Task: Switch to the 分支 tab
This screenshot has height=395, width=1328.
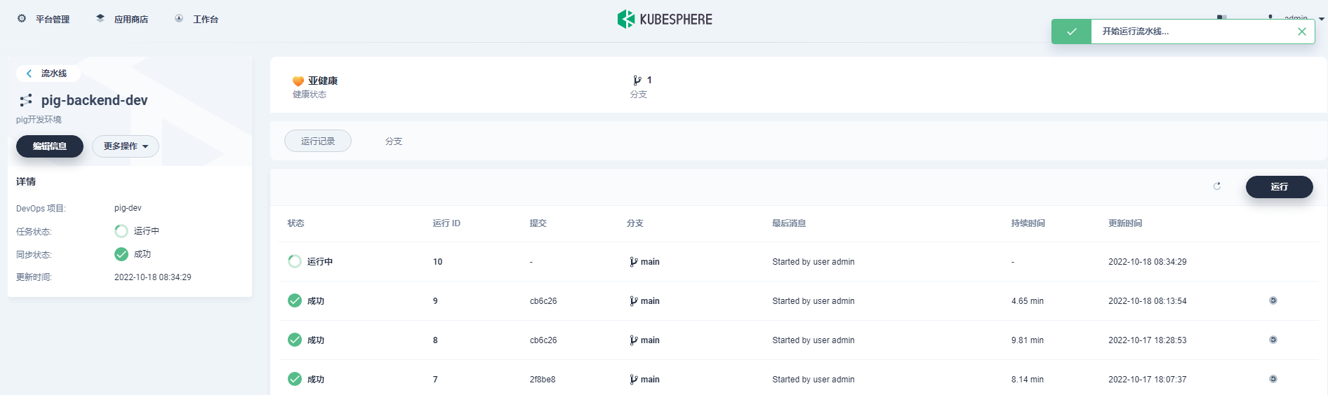Action: tap(394, 141)
